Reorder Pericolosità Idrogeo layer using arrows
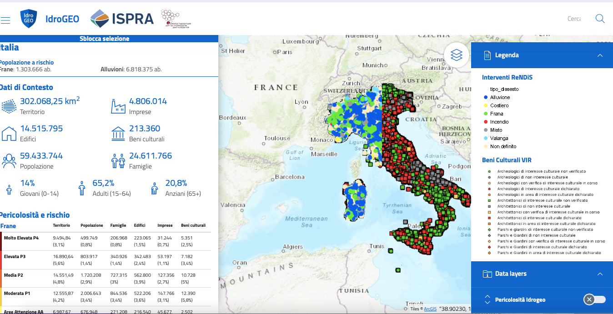Viewport: 613px width, 314px height. pyautogui.click(x=487, y=299)
